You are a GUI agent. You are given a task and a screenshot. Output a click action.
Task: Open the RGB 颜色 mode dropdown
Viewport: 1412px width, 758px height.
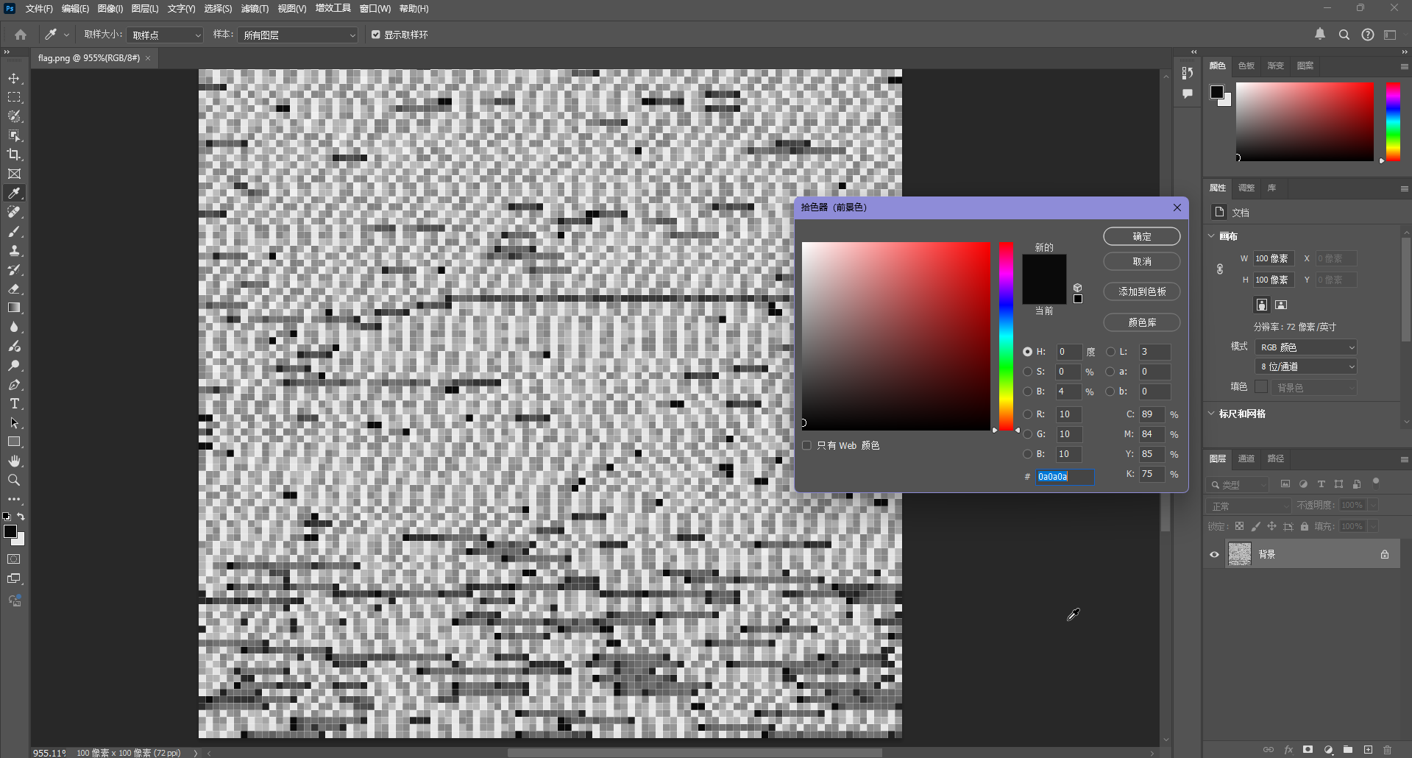tap(1305, 347)
